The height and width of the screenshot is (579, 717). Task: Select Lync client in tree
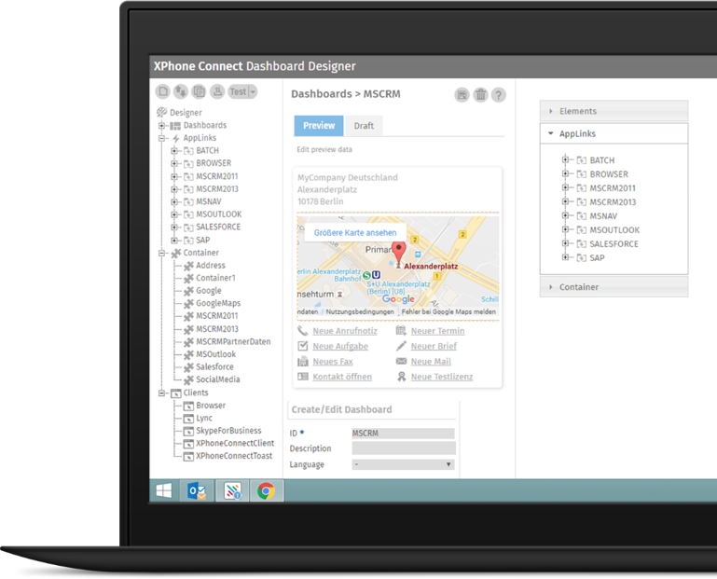click(x=204, y=418)
